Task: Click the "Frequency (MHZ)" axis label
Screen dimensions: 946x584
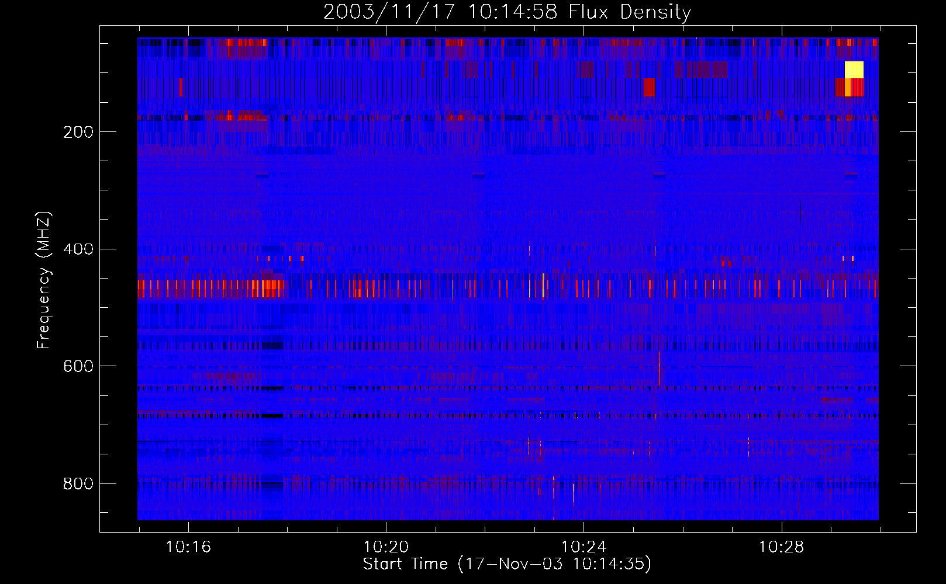Action: click(x=44, y=280)
